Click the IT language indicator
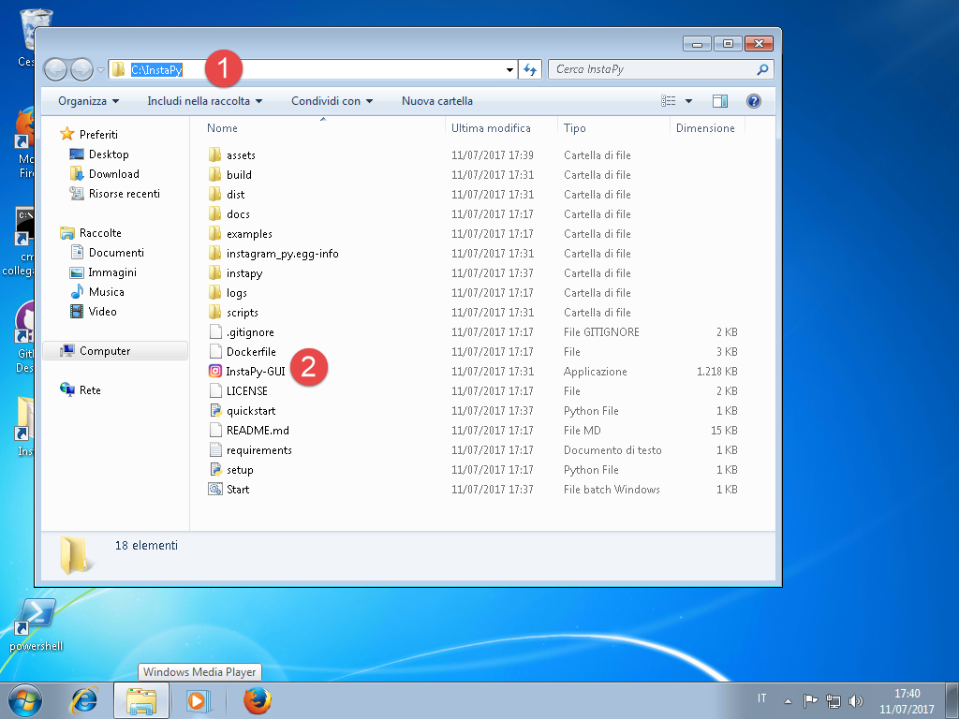Viewport: 959px width, 719px height. click(762, 697)
